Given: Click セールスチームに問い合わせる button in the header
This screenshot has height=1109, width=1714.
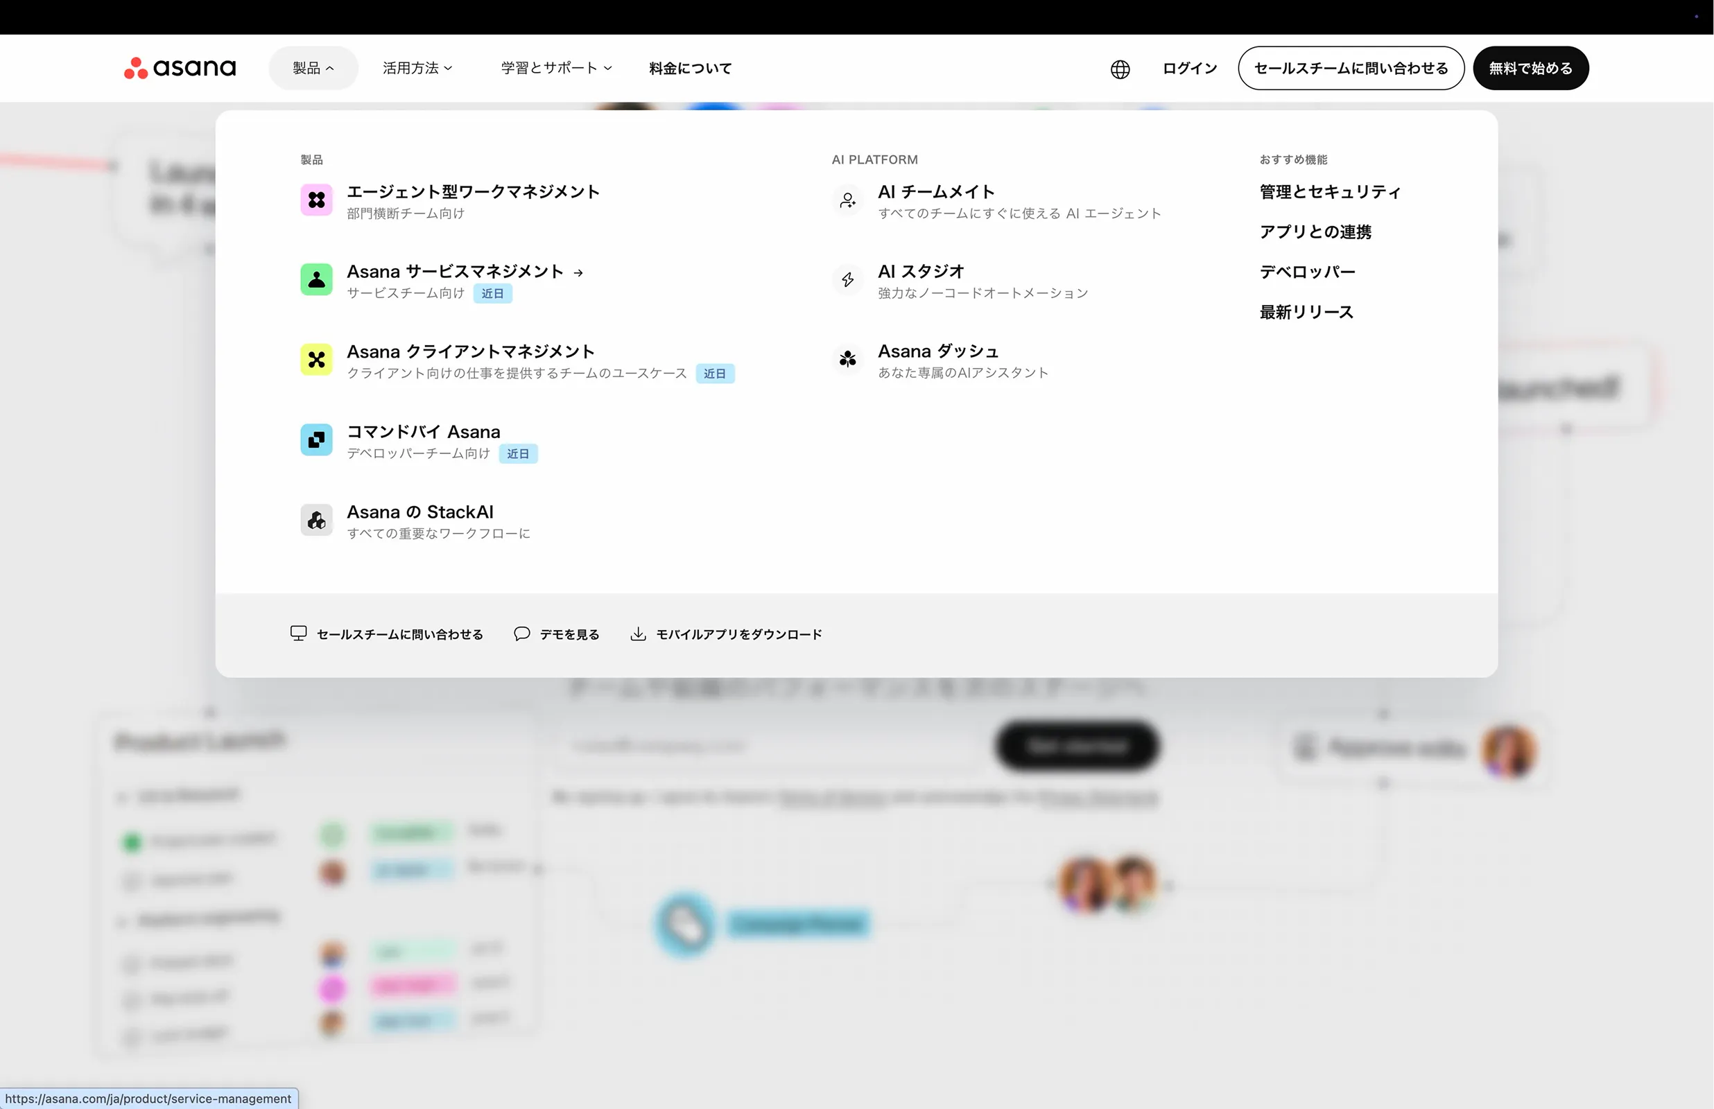Looking at the screenshot, I should click(1351, 69).
